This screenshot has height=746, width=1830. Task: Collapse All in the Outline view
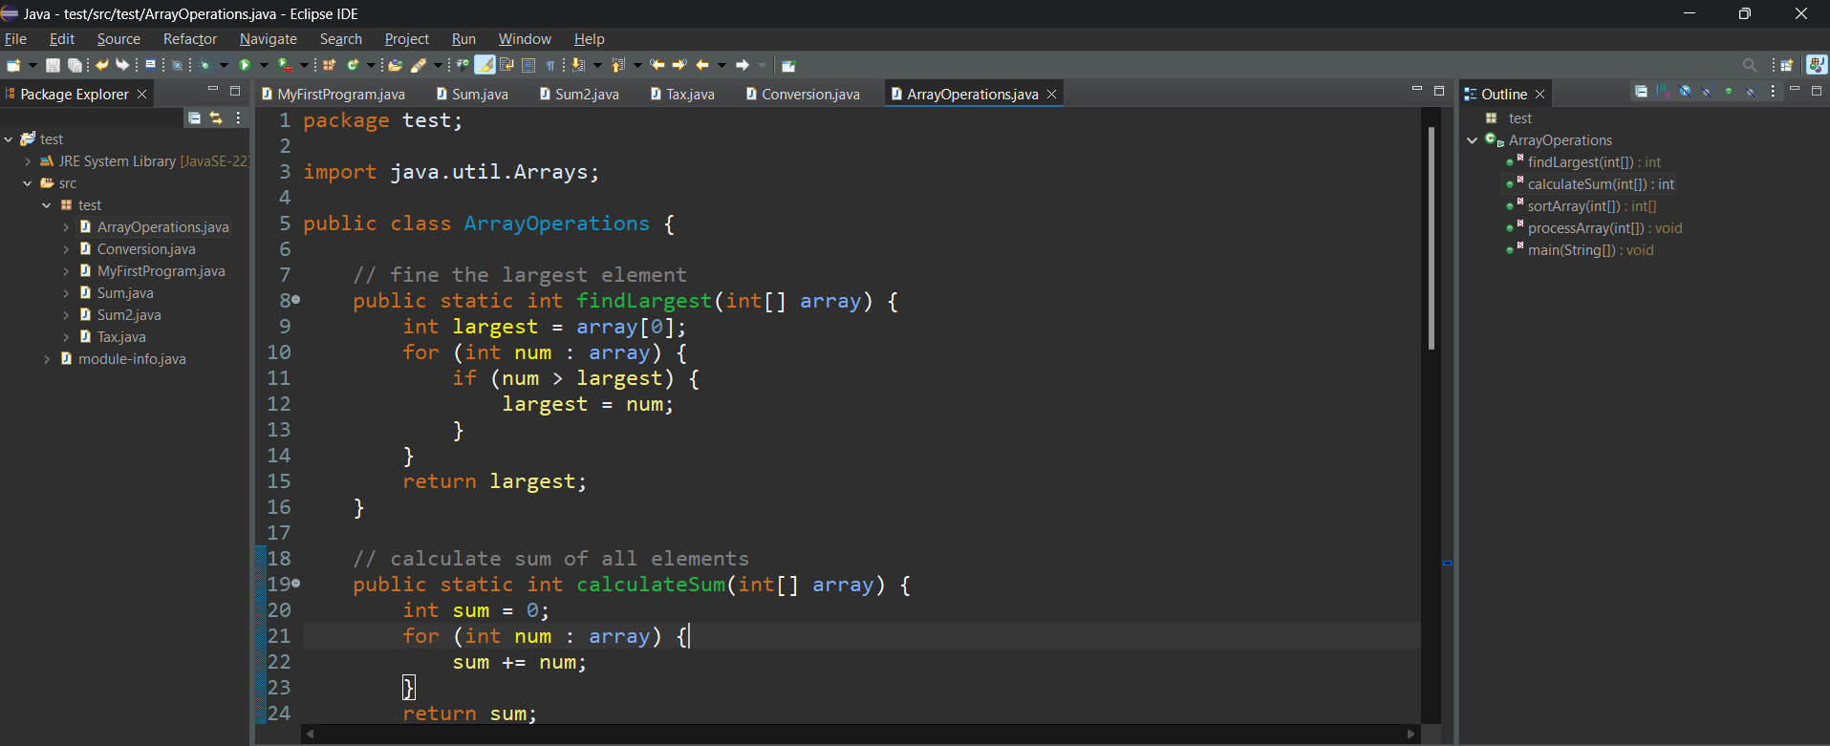point(1641,92)
